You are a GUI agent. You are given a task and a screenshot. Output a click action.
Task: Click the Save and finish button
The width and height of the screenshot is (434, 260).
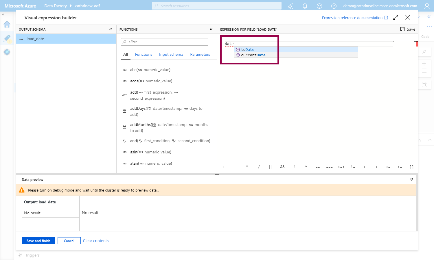[38, 241]
